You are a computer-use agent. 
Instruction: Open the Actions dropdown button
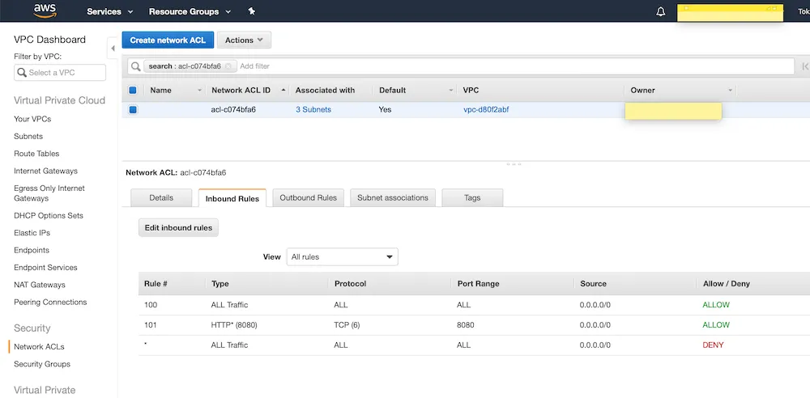(x=244, y=40)
